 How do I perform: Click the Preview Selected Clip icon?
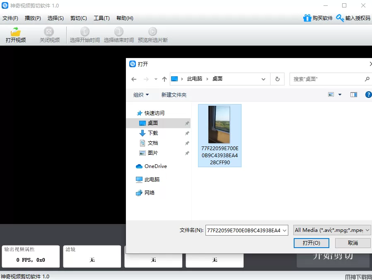point(152,32)
